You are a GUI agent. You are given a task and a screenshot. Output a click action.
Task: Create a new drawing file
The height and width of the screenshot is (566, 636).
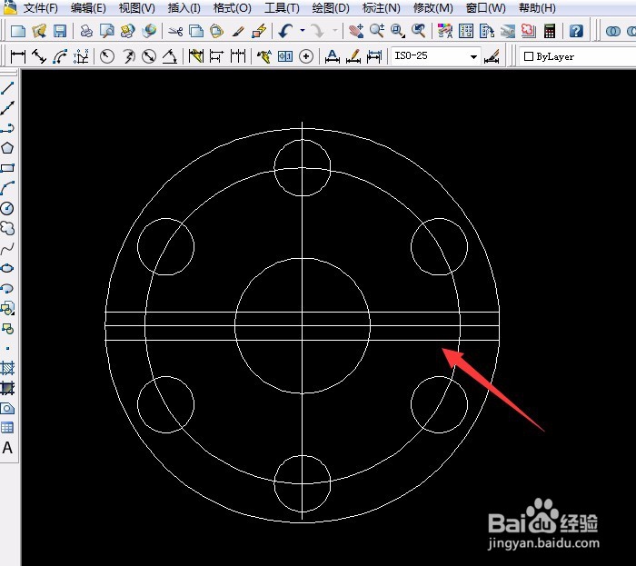point(18,31)
